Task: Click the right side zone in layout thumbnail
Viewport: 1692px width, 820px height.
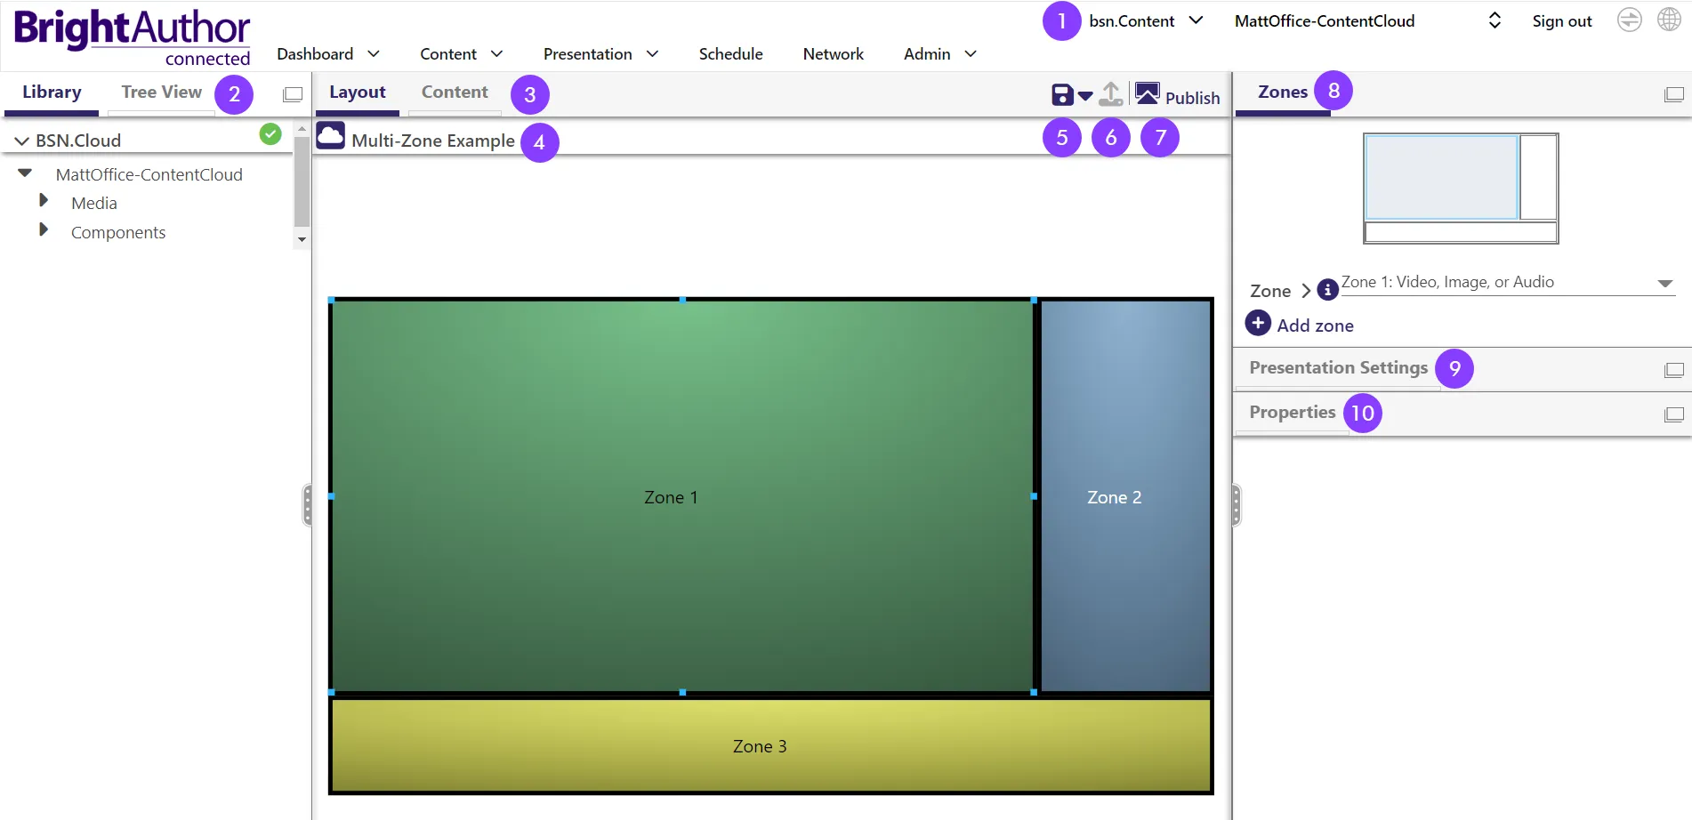Action: pyautogui.click(x=1538, y=177)
